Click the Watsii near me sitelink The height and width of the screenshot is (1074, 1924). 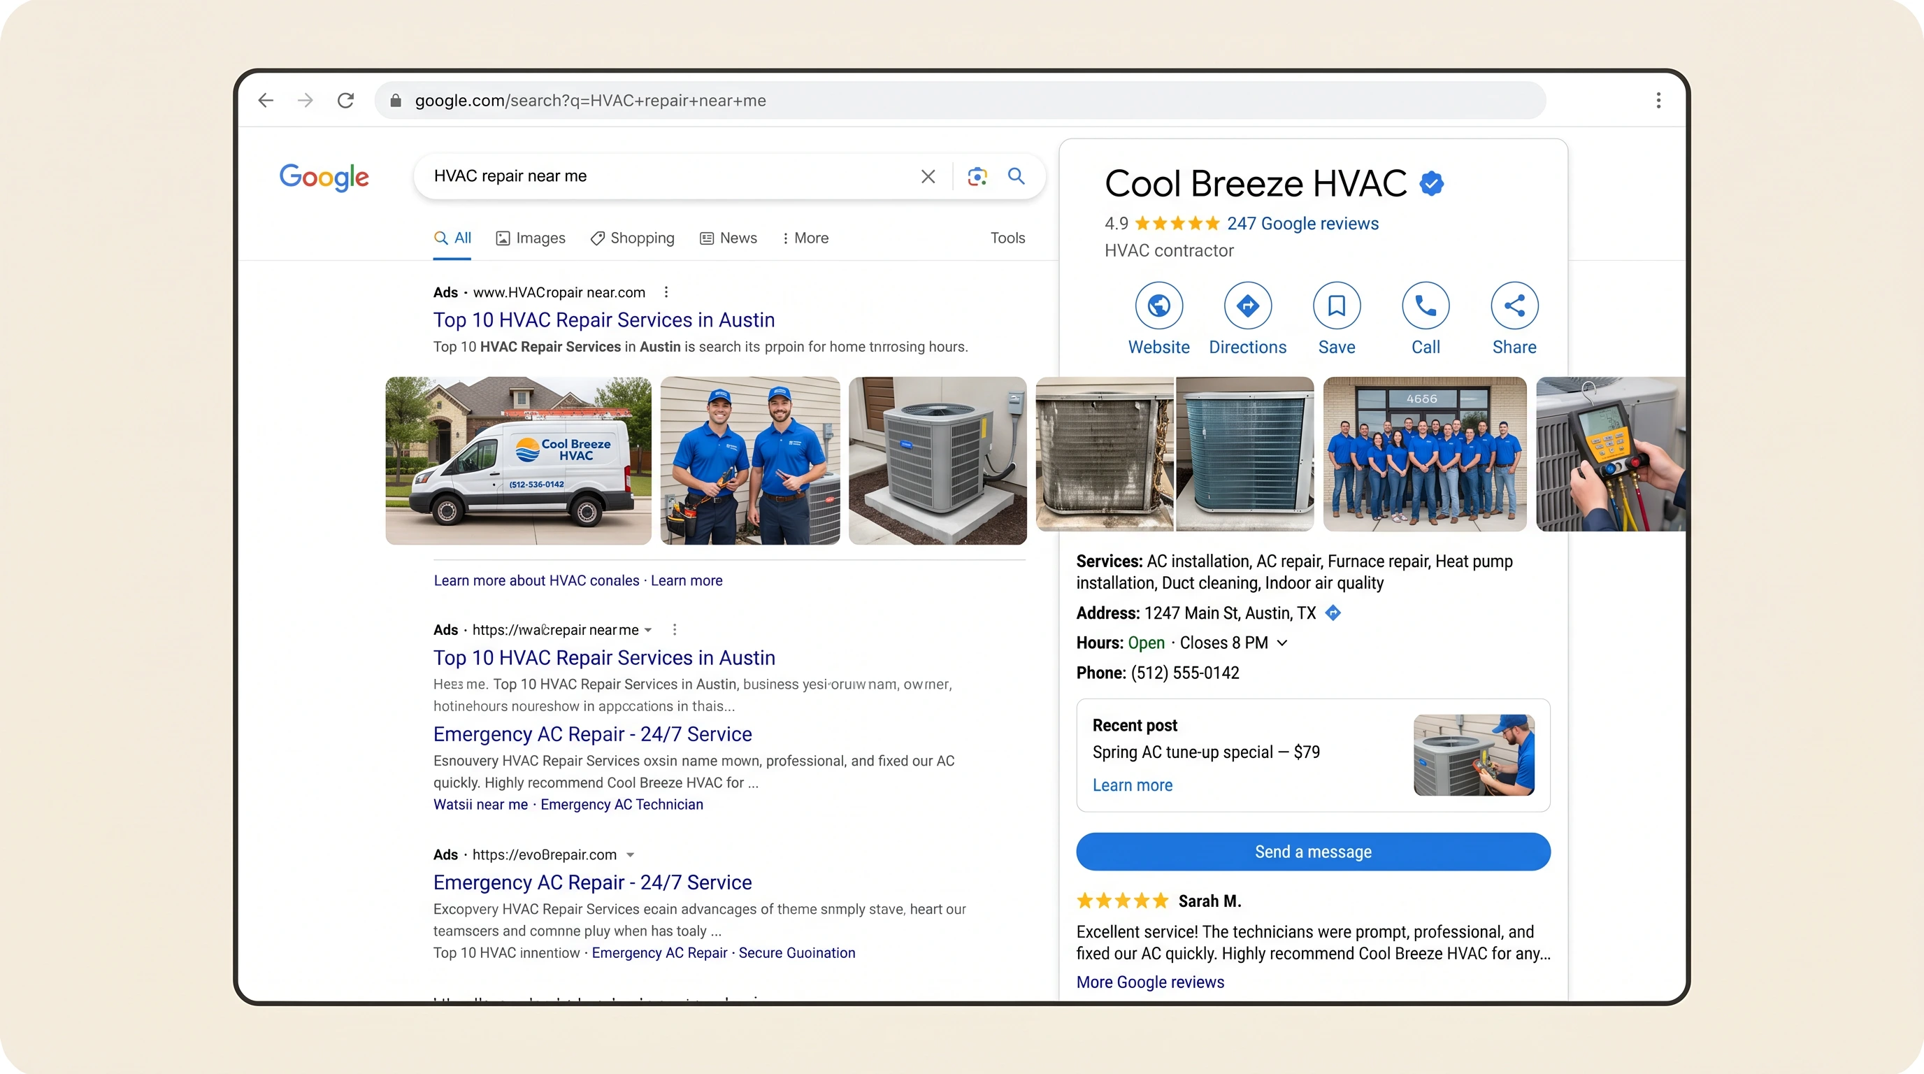pos(480,804)
